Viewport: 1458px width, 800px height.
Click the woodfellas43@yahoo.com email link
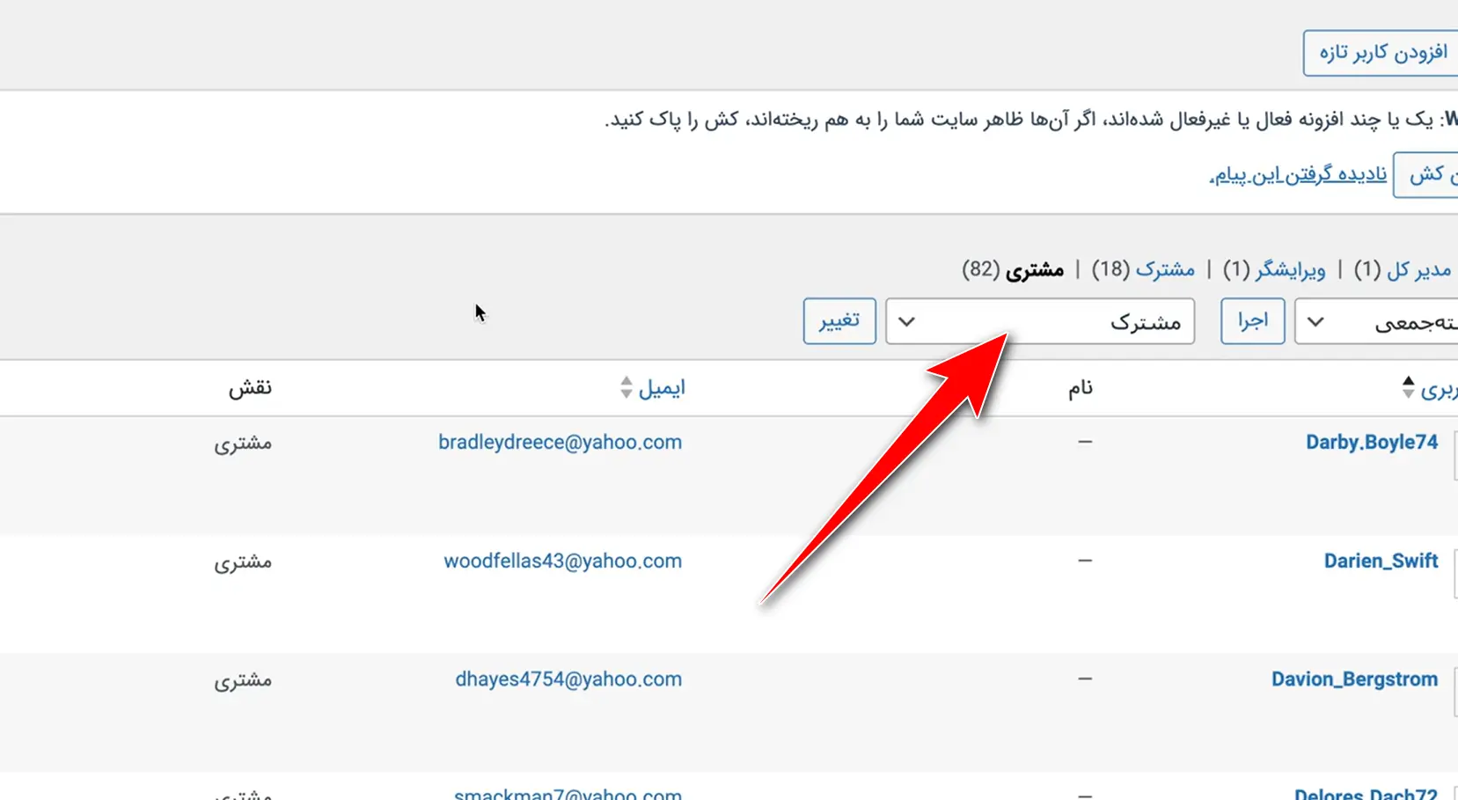coord(562,561)
